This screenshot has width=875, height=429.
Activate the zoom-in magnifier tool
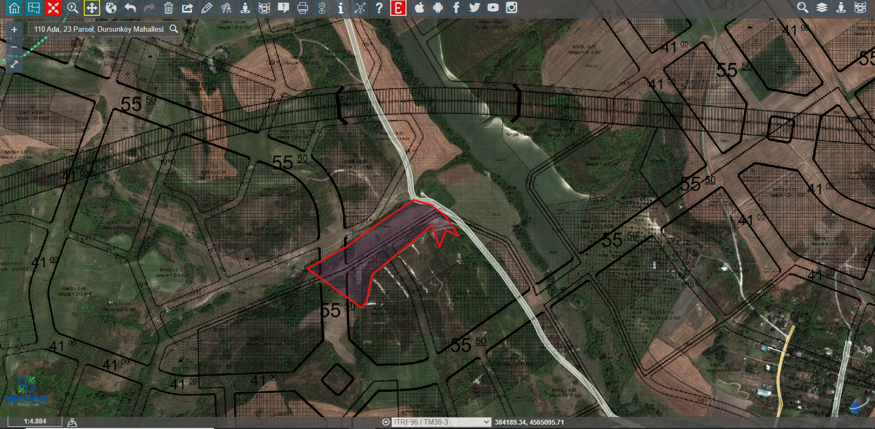pyautogui.click(x=72, y=8)
